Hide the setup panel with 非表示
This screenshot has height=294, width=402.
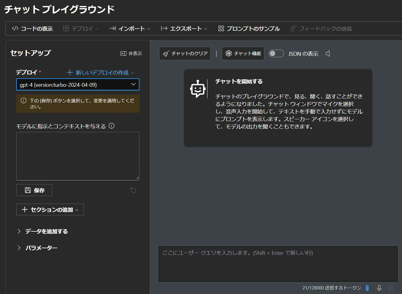(131, 53)
